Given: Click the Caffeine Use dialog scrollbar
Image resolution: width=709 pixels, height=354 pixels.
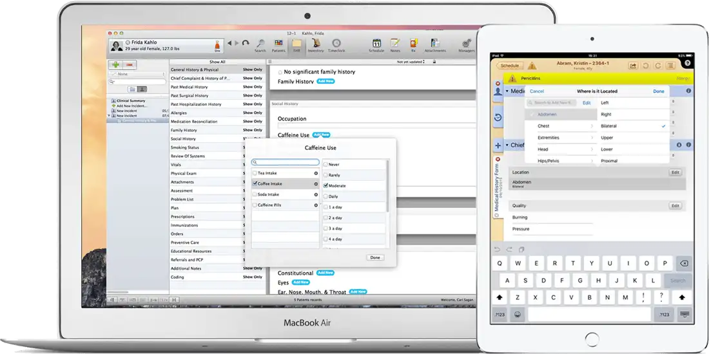Looking at the screenshot, I should 387,185.
